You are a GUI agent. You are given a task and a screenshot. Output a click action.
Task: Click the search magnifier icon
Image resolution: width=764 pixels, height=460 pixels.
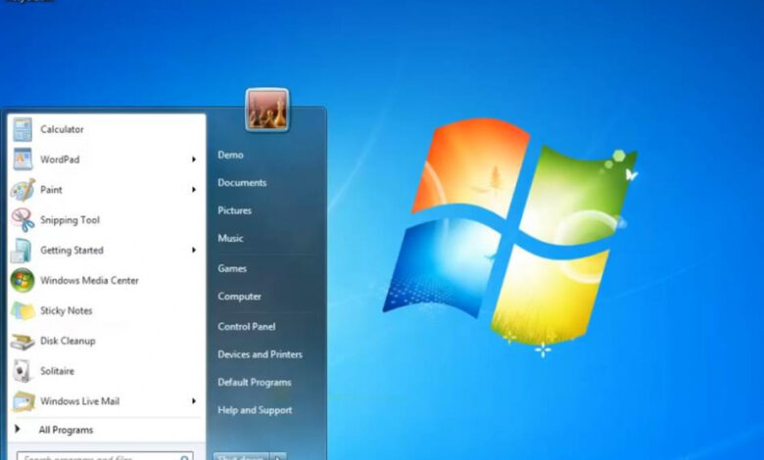[x=184, y=458]
